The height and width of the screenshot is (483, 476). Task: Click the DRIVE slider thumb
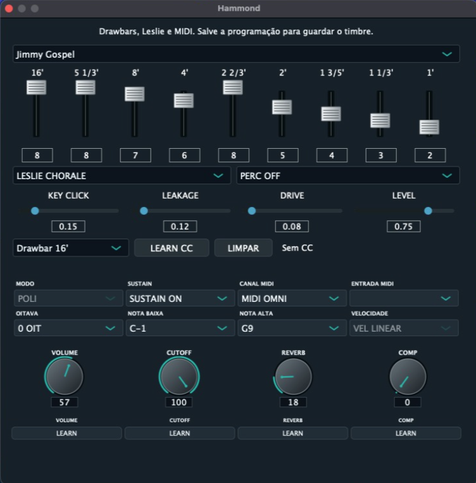pyautogui.click(x=252, y=211)
